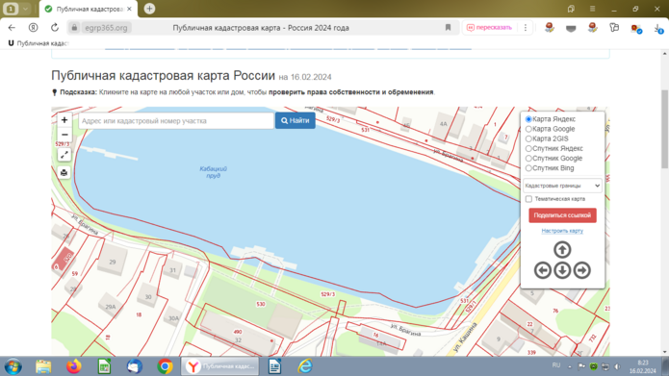
Task: Click parcel number 530 on map
Action: (x=261, y=304)
